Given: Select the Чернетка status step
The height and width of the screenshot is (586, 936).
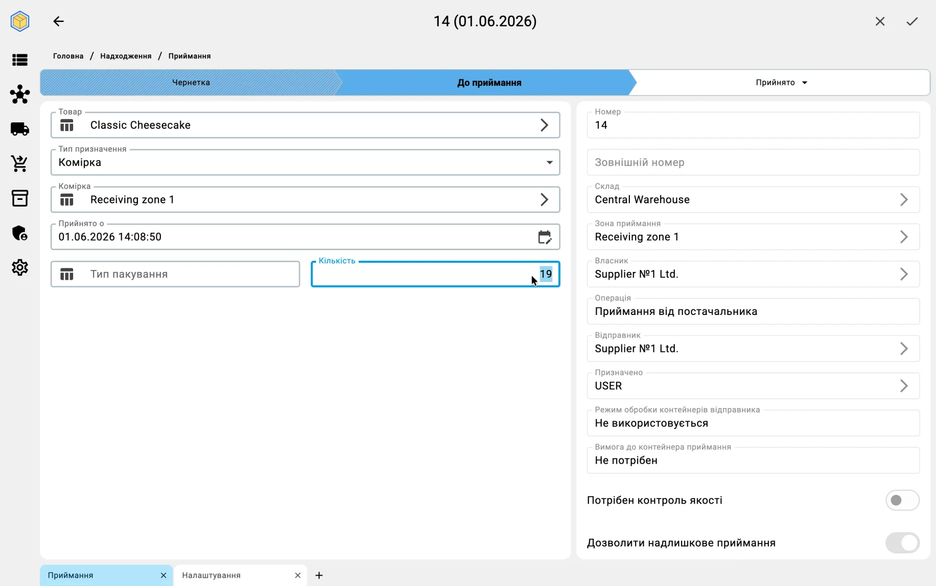Looking at the screenshot, I should coord(191,82).
